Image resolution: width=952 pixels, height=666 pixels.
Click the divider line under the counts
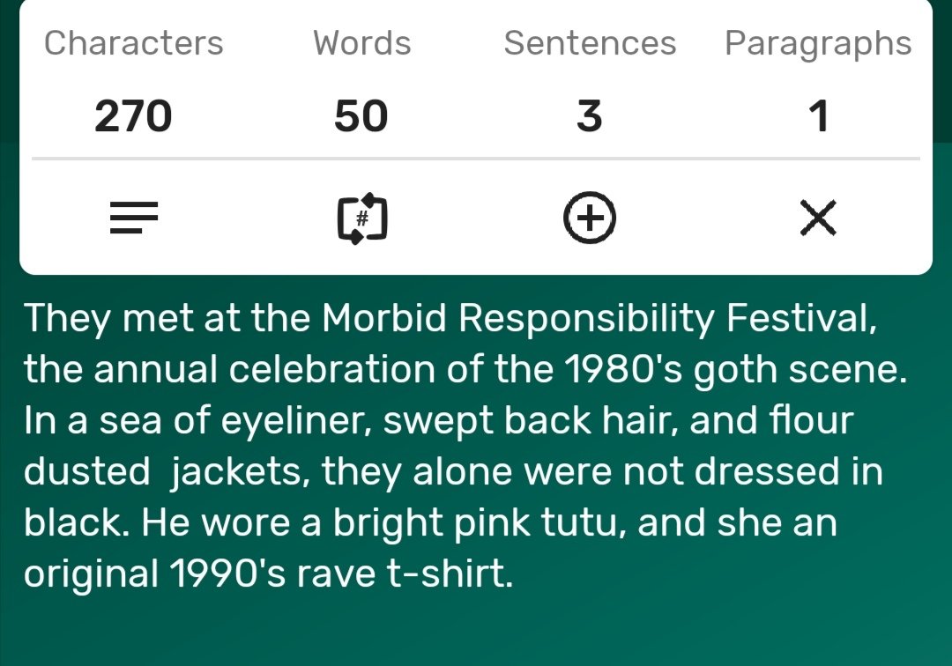coord(476,159)
